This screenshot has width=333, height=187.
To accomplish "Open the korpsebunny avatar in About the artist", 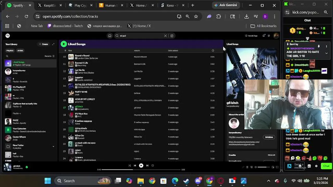I will (234, 123).
